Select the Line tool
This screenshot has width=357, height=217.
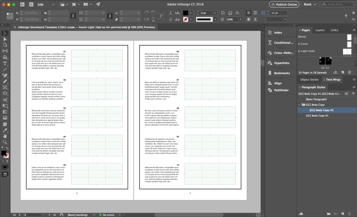[x=5, y=69]
